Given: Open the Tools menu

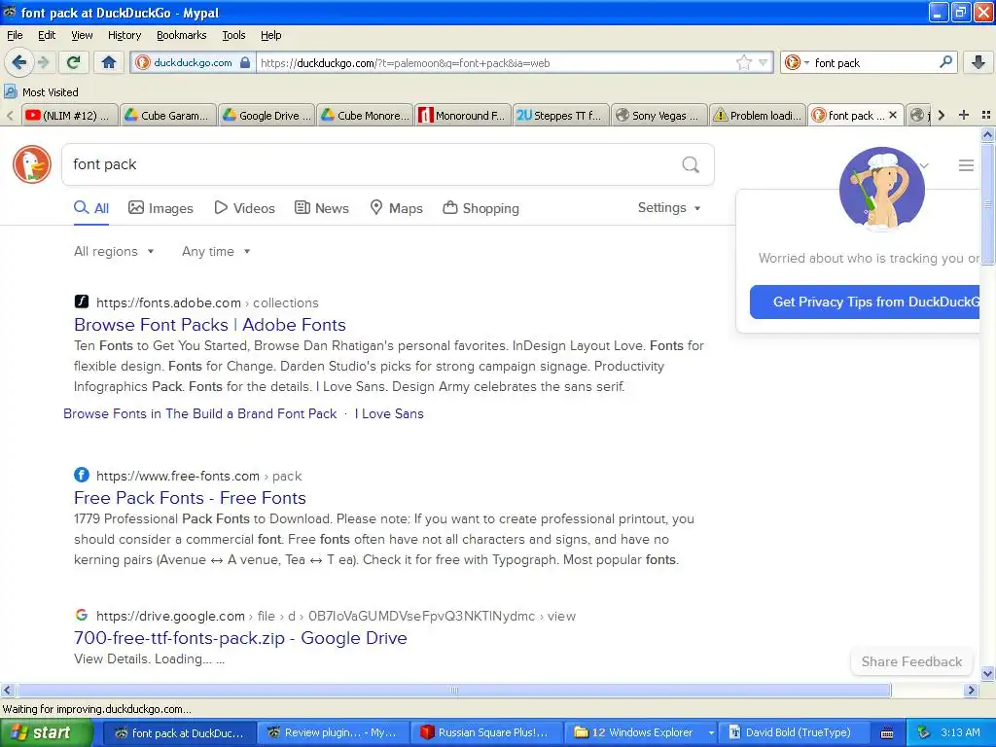Looking at the screenshot, I should point(233,35).
